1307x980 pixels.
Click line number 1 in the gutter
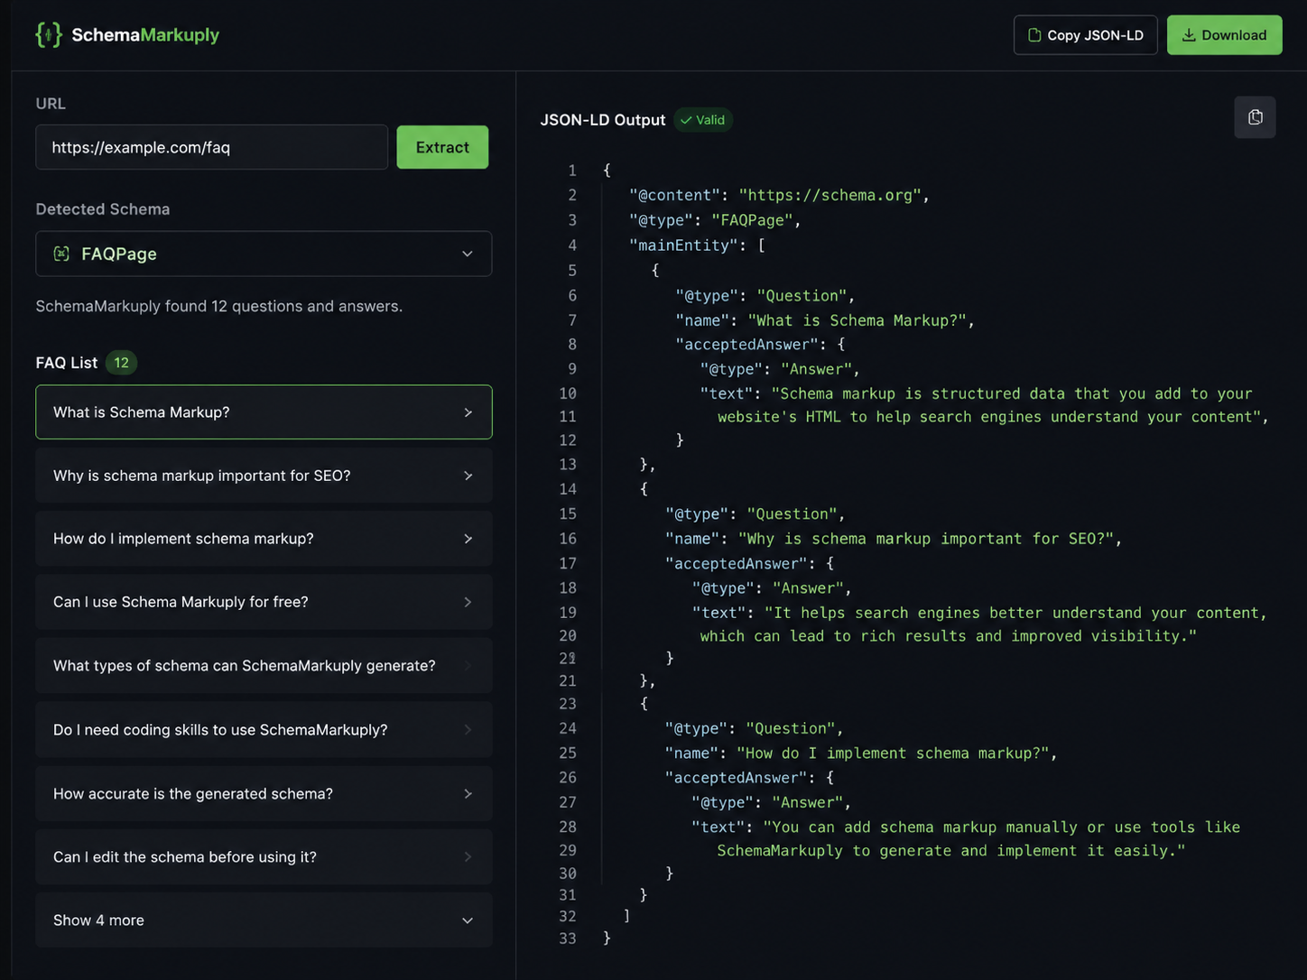571,171
